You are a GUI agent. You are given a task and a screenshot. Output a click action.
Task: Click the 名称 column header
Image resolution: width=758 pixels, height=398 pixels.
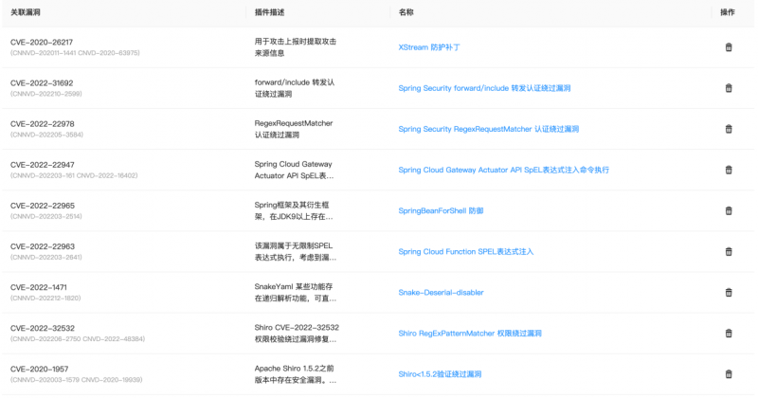point(406,12)
